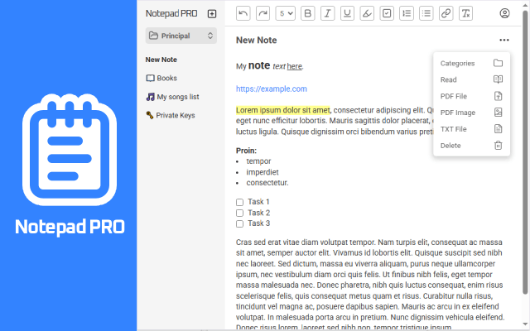Insert a hyperlink with the link icon

(x=446, y=13)
